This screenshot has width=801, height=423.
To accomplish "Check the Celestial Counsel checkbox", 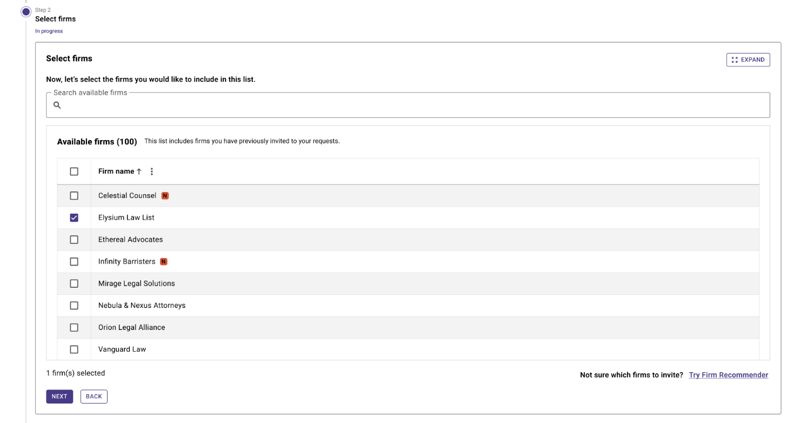I will tap(74, 196).
